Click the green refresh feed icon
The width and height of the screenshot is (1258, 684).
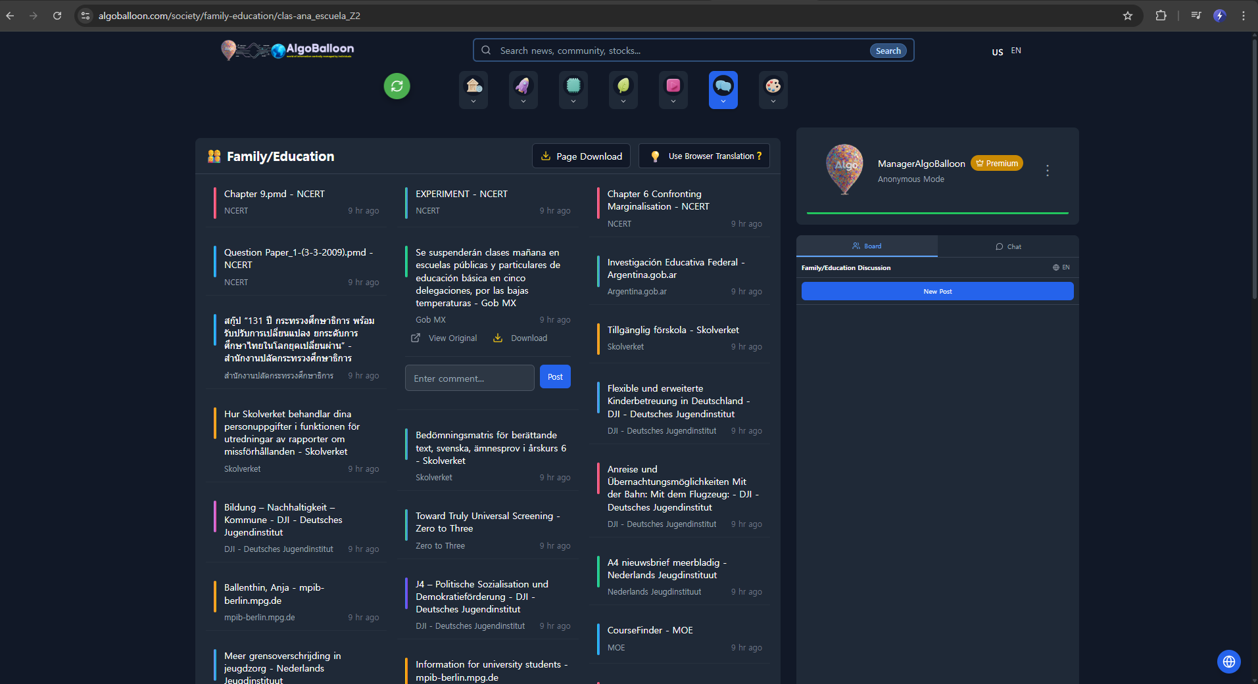click(397, 86)
